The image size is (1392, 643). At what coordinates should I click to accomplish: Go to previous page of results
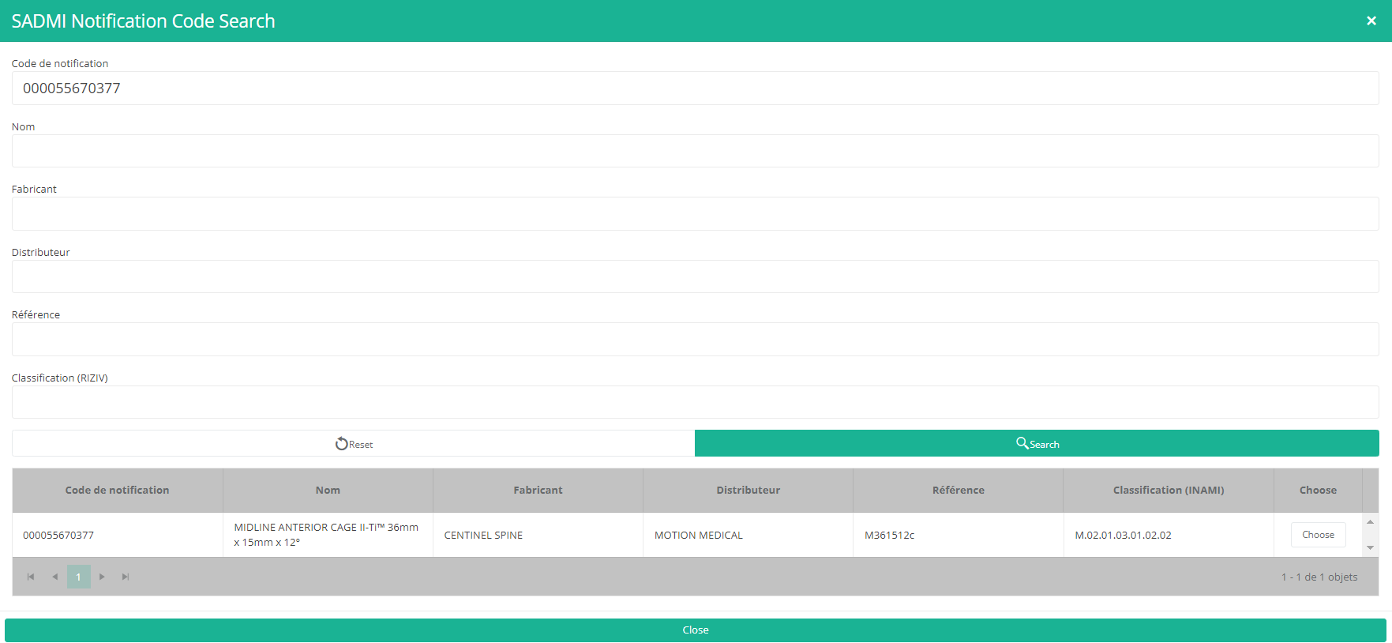(x=54, y=577)
